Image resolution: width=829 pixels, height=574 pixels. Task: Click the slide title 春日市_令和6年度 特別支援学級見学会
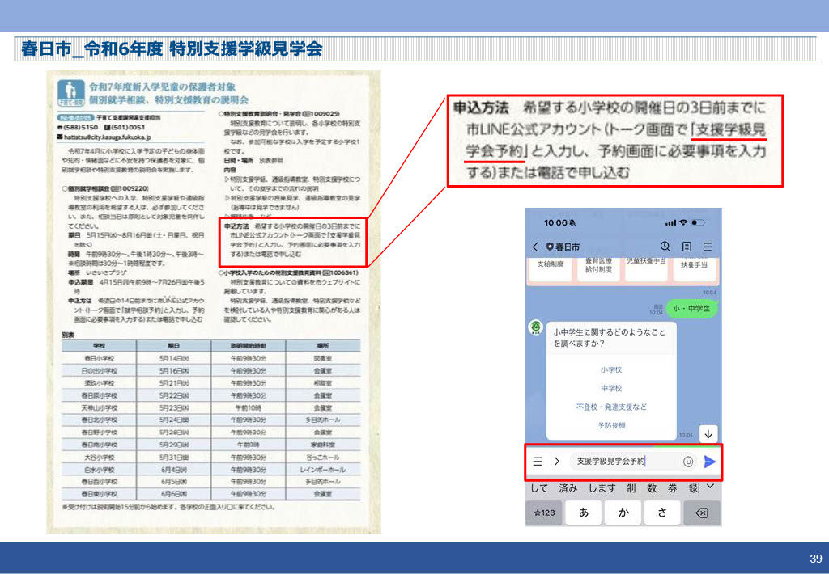coord(172,49)
